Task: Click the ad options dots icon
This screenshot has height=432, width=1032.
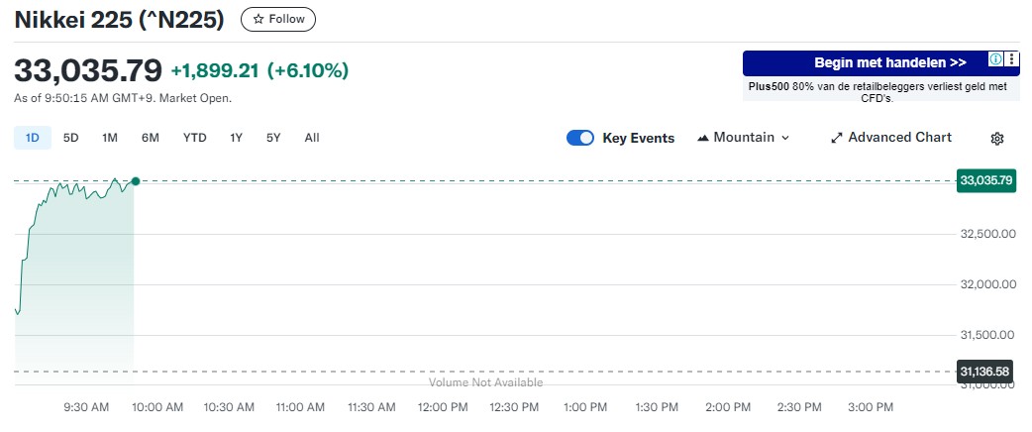Action: tap(1011, 59)
